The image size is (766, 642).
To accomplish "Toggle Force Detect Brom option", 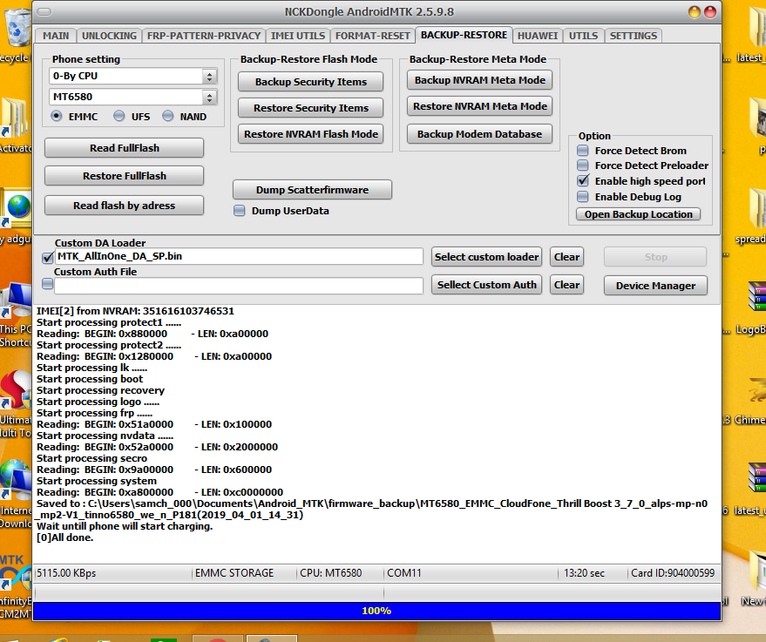I will click(583, 150).
